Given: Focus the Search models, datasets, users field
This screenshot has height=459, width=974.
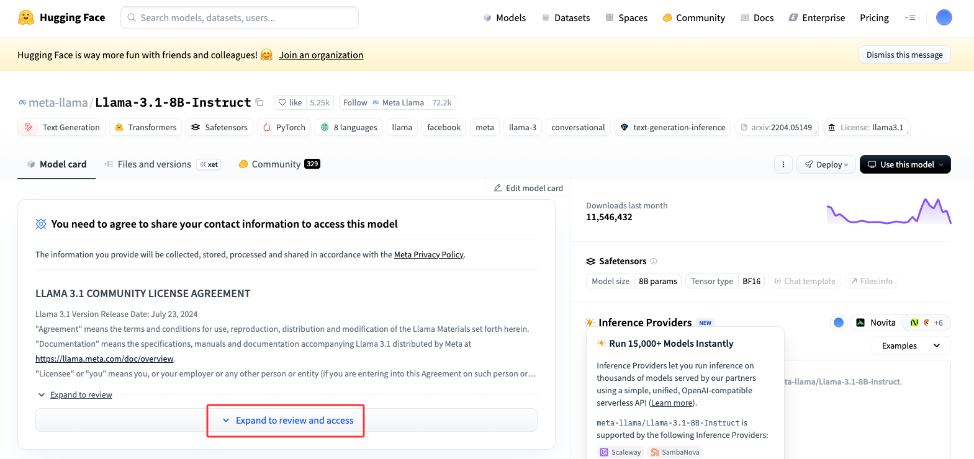Looking at the screenshot, I should [240, 17].
